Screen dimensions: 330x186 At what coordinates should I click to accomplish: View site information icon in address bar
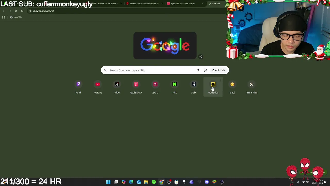(x=30, y=11)
